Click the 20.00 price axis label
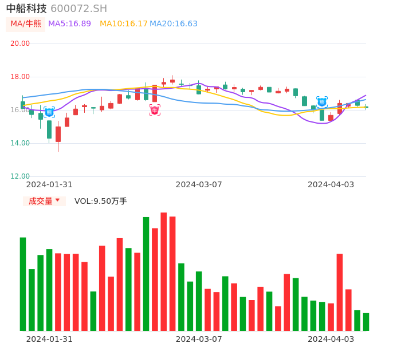 tap(20, 44)
